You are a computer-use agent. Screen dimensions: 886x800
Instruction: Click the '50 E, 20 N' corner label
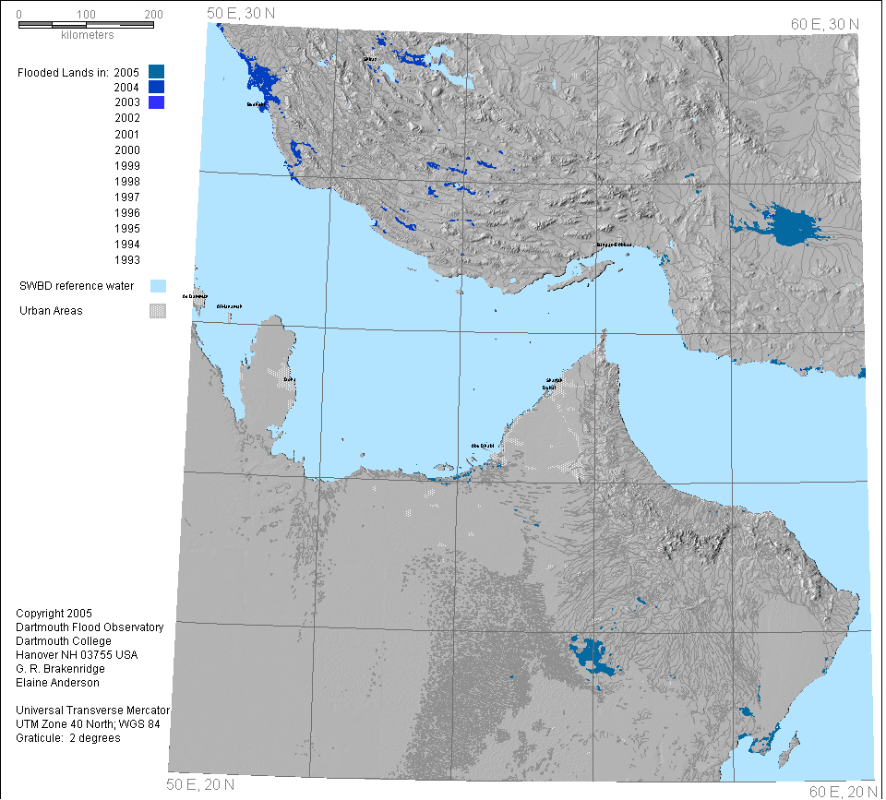coord(200,785)
